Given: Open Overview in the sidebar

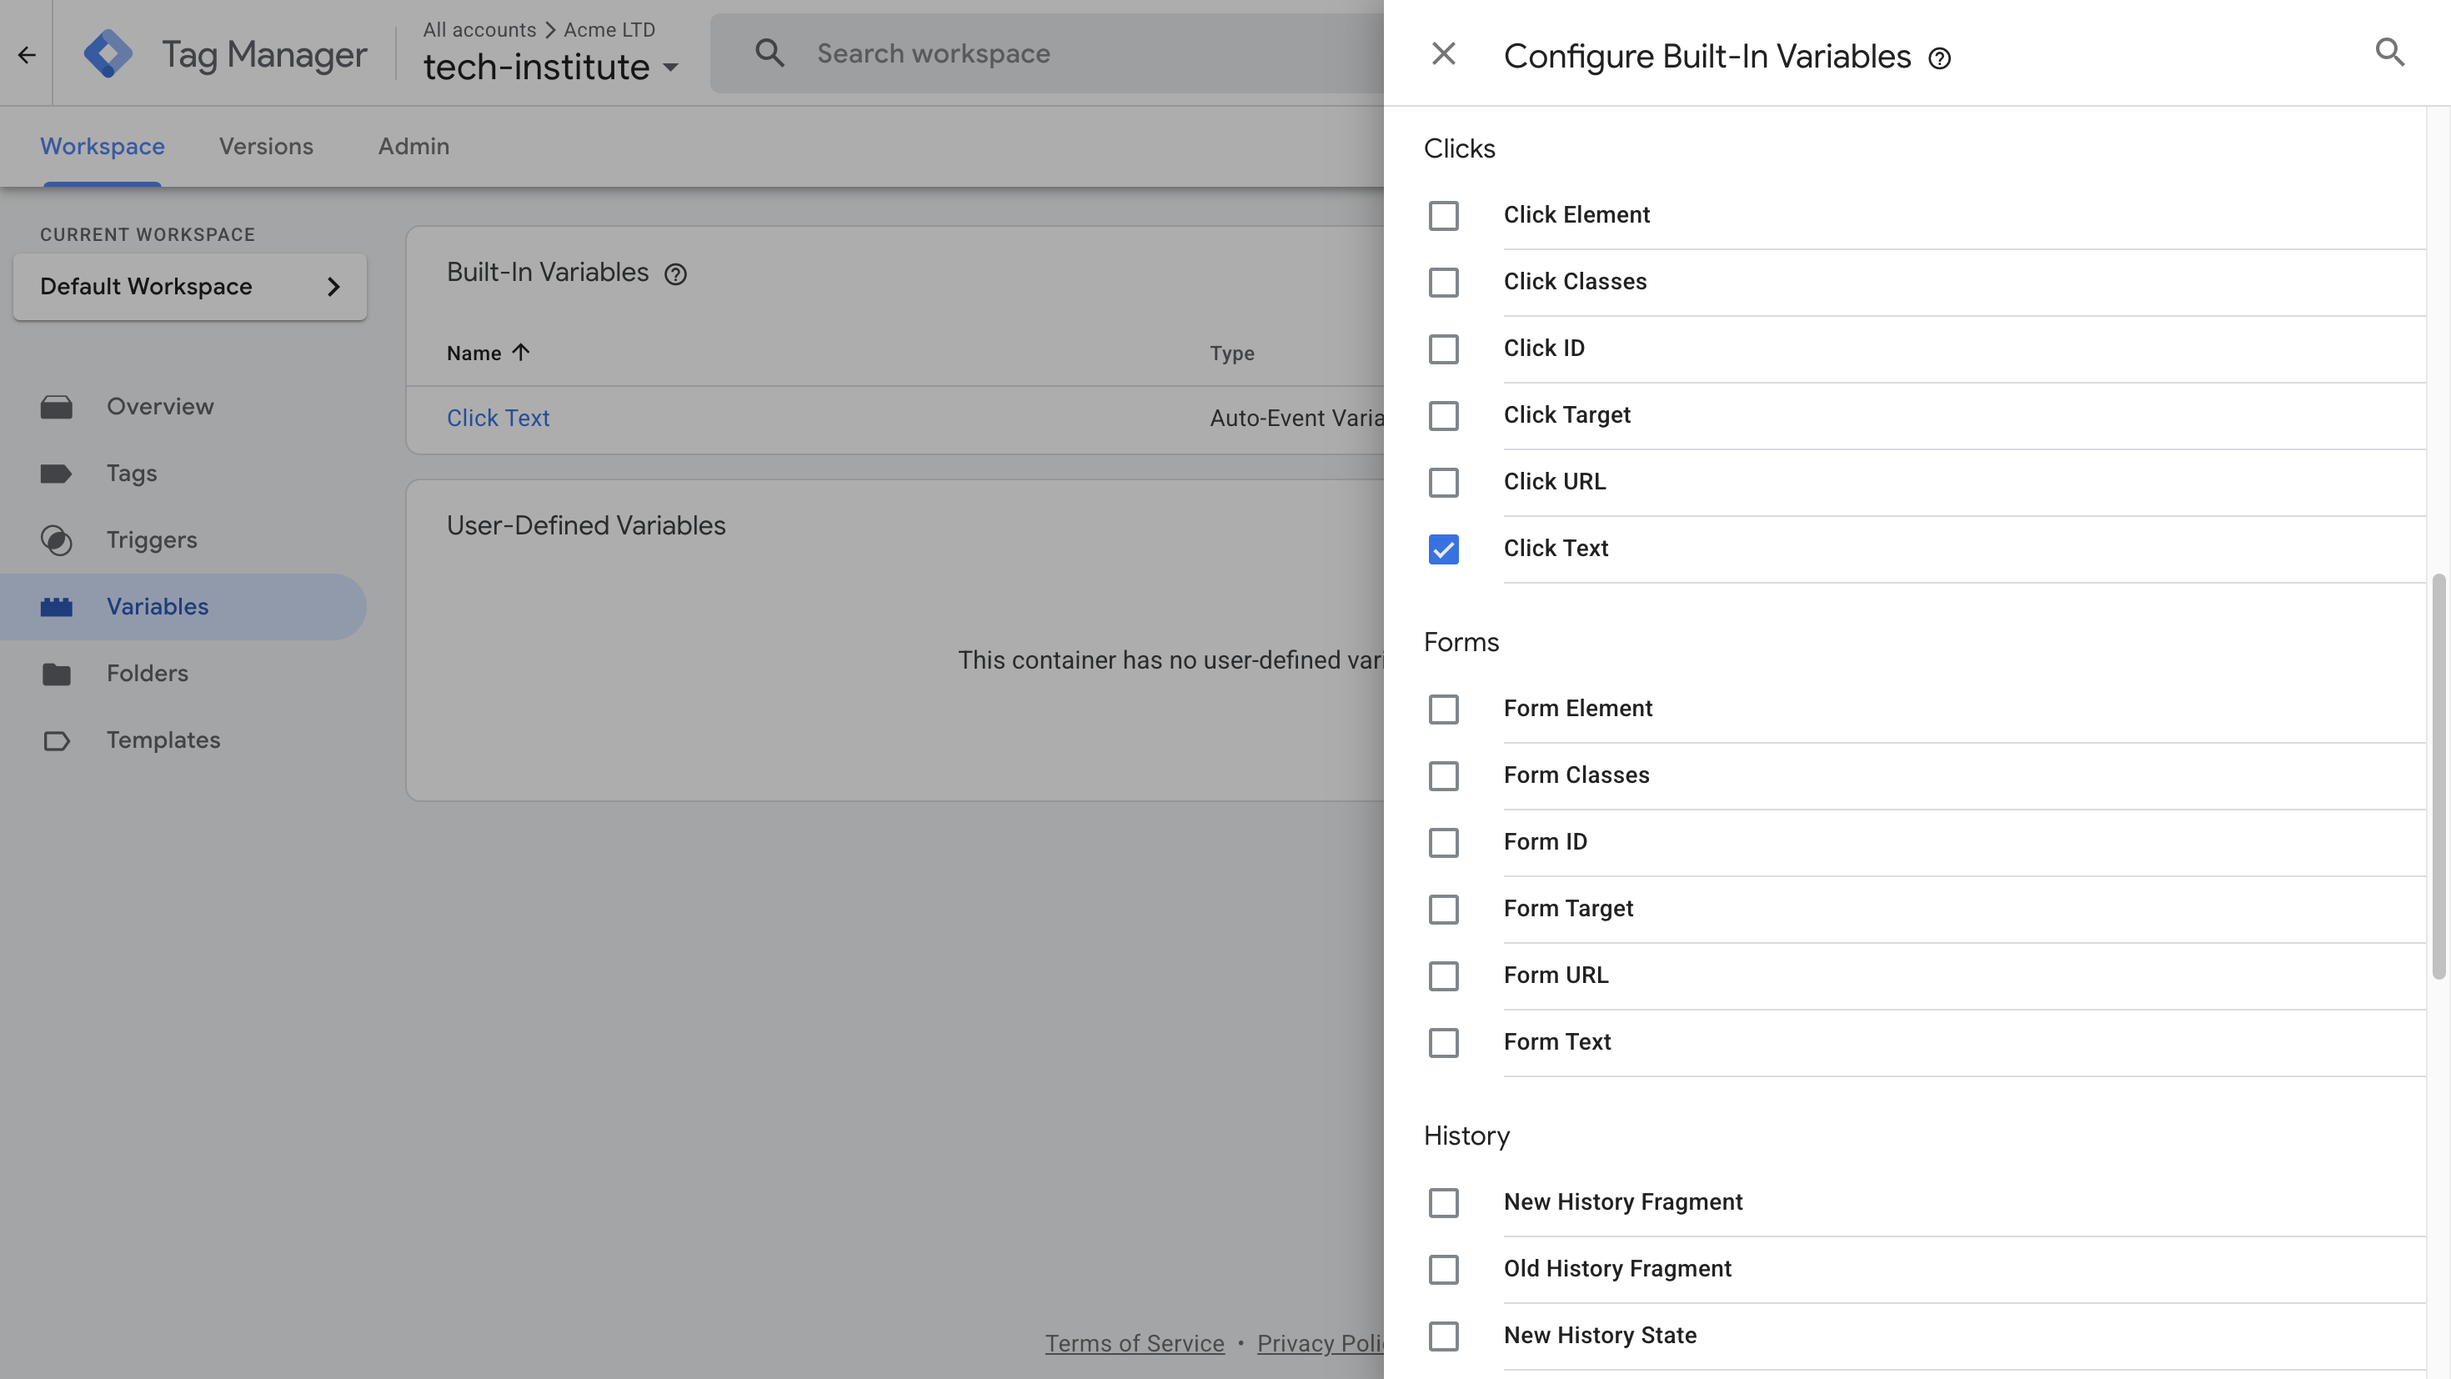Looking at the screenshot, I should pos(183,406).
